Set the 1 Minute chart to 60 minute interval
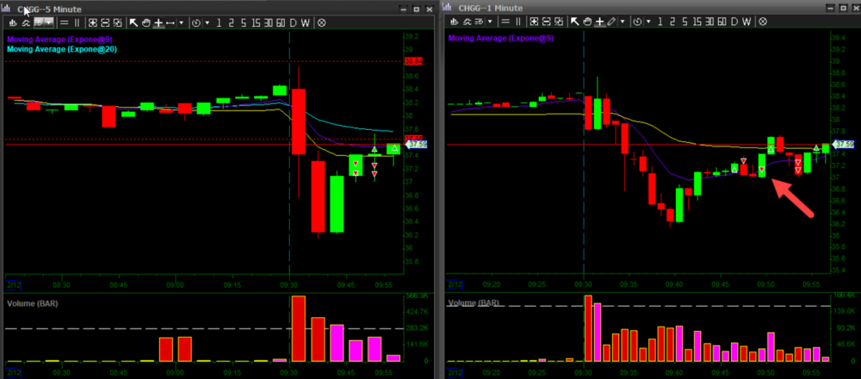Screen dimensions: 861x379 tap(722, 22)
